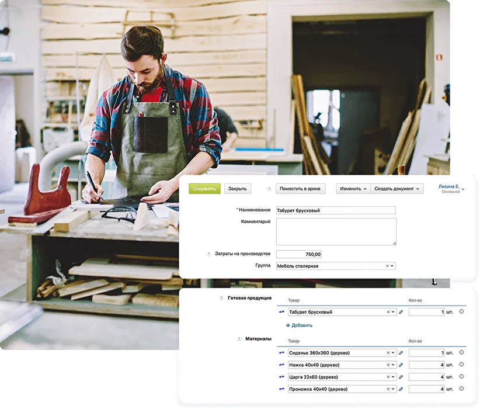Click the Добавить link under finished products

click(x=299, y=325)
